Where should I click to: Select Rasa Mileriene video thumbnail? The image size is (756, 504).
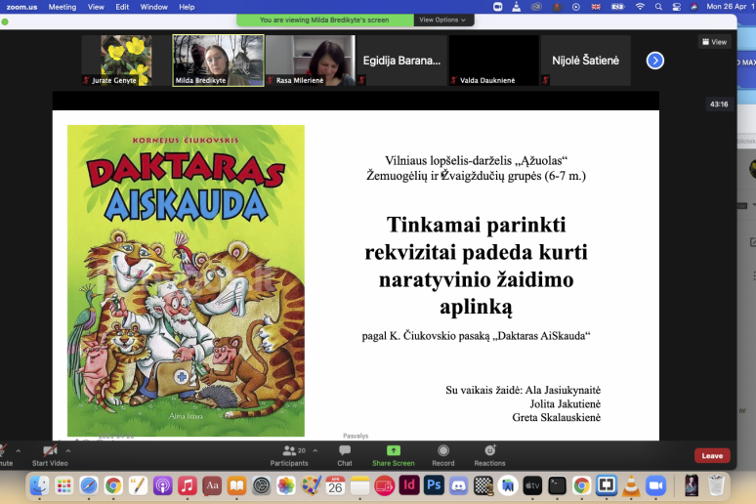[x=311, y=61]
